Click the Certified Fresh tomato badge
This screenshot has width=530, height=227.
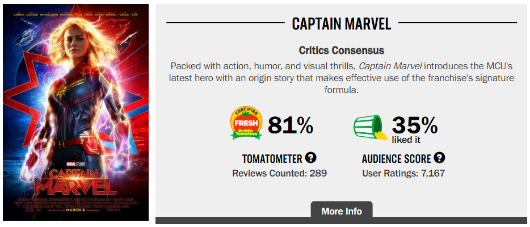tap(246, 123)
